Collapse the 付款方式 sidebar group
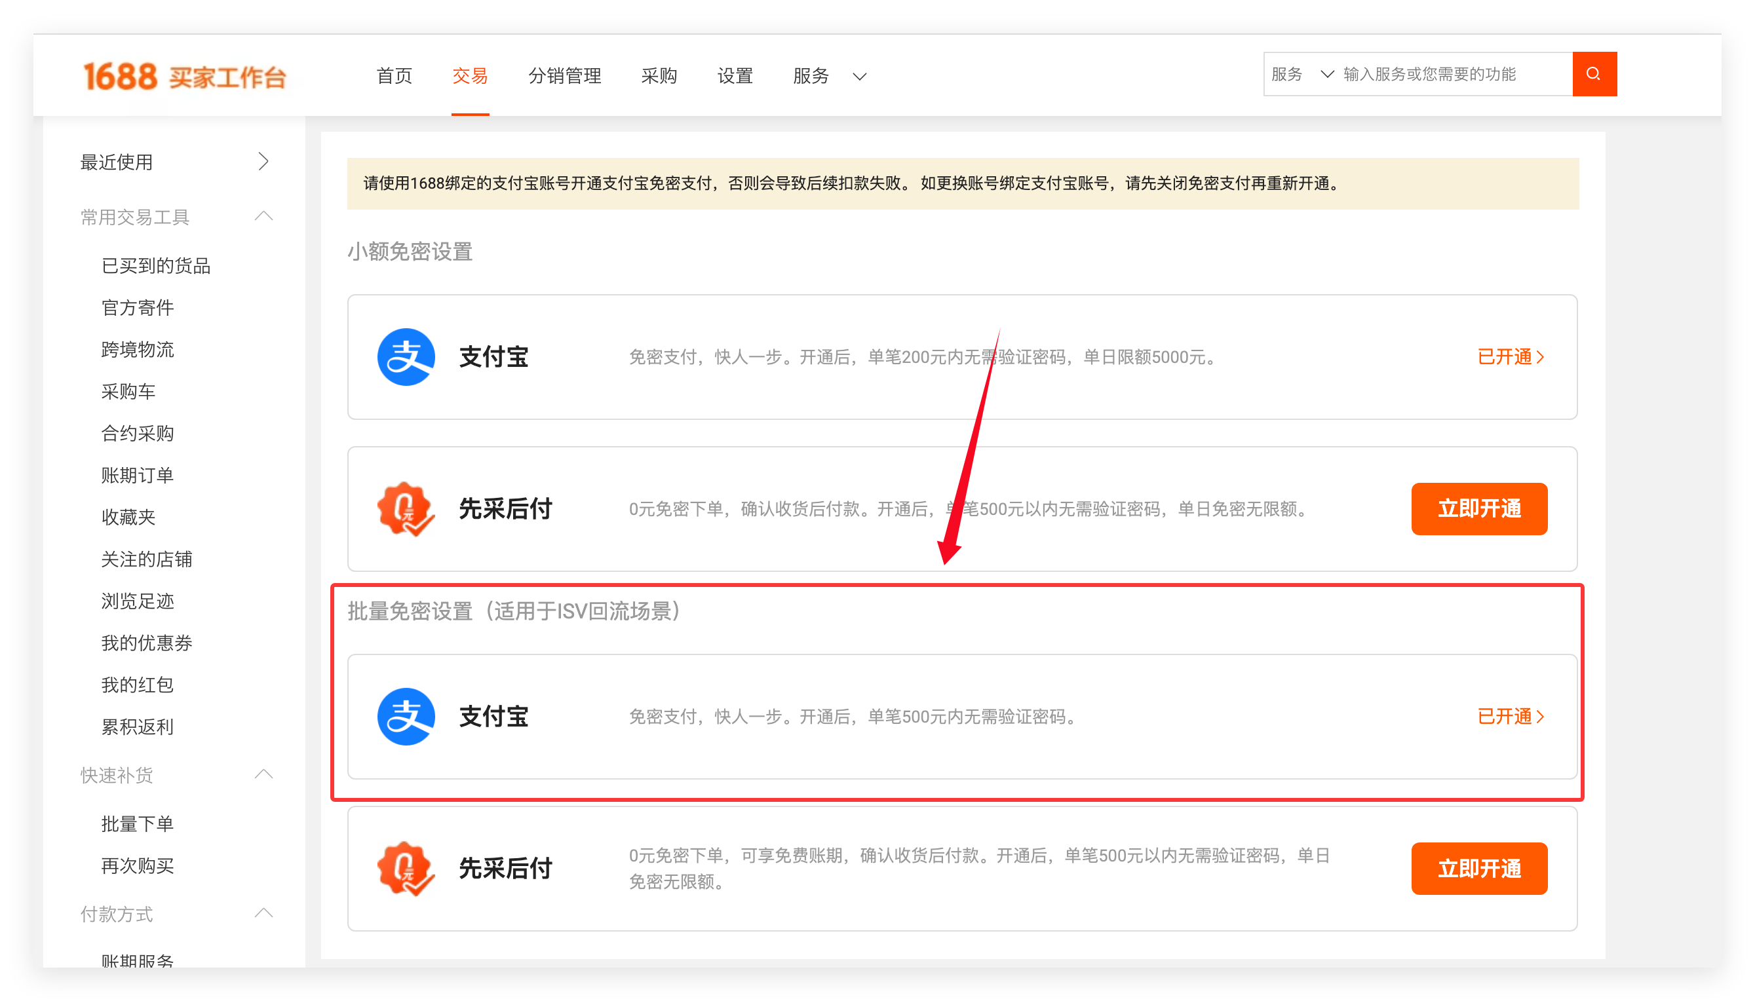The height and width of the screenshot is (1001, 1755). [x=263, y=914]
